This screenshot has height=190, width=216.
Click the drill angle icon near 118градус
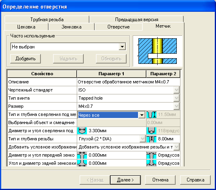pyautogui.click(x=151, y=131)
